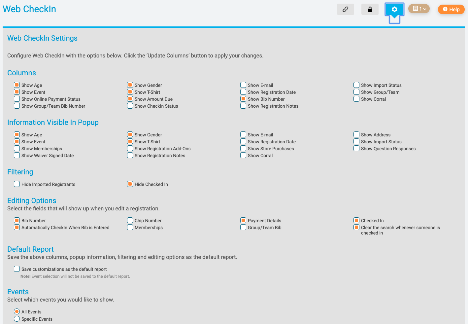Click the Web CheckIn page title

(29, 9)
